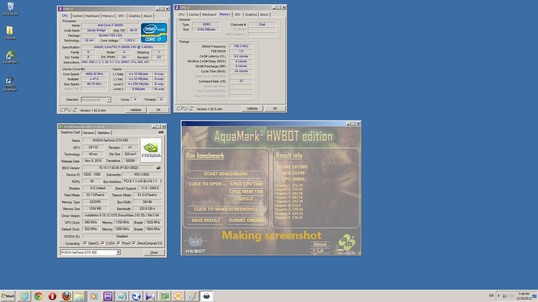Click the Show Desktop button in tray
This screenshot has width=538, height=302.
point(535,296)
